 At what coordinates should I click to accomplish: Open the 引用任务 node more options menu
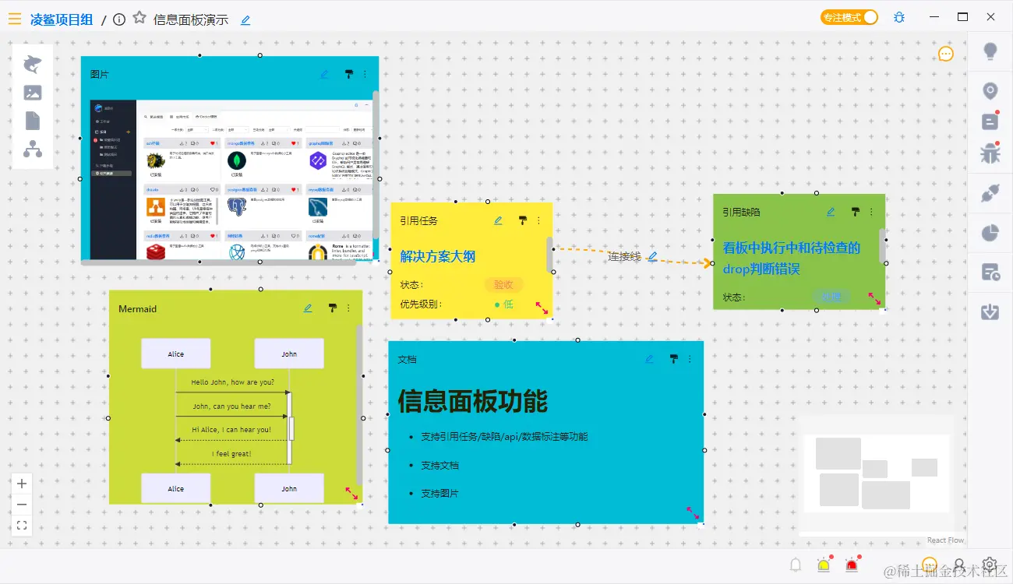[538, 221]
